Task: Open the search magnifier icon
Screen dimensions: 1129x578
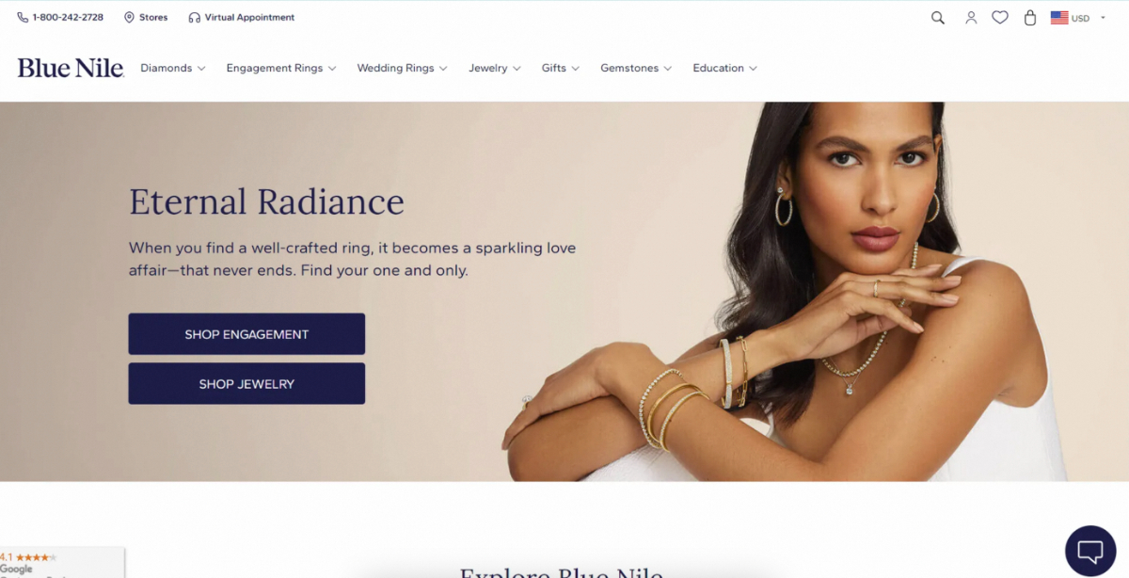Action: pyautogui.click(x=937, y=18)
